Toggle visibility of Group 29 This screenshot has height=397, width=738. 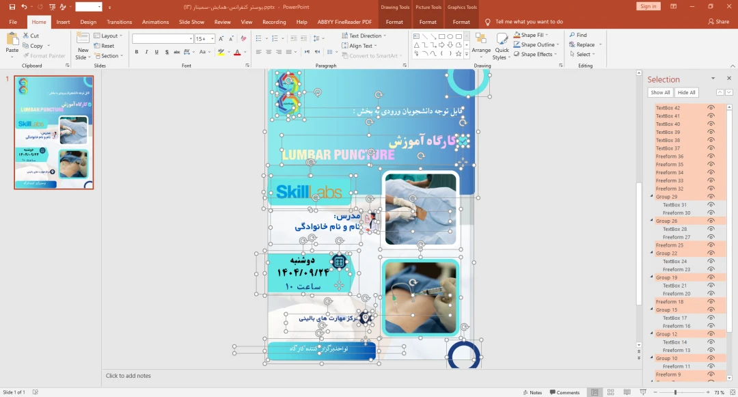[711, 197]
